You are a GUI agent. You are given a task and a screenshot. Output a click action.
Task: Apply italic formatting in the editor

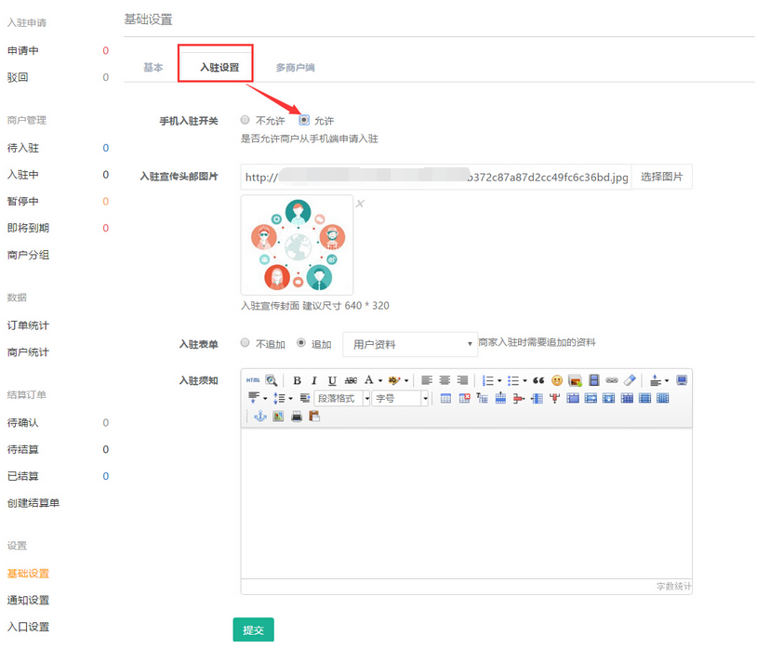click(314, 380)
